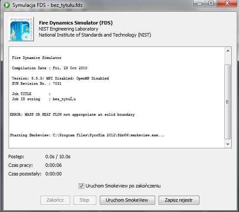This screenshot has width=239, height=212.
Task: Click the Zakończ button
Action: point(55,200)
